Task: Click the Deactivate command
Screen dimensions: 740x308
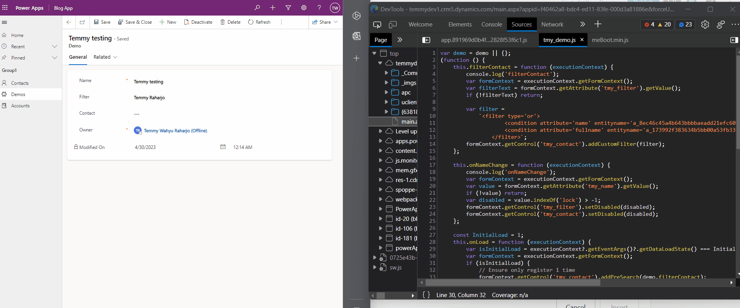Action: pos(198,22)
